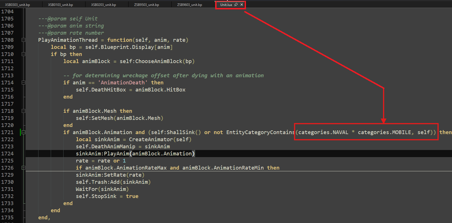452x223 pixels.
Task: Click on 'categories.NAVAL' text
Action: point(323,132)
